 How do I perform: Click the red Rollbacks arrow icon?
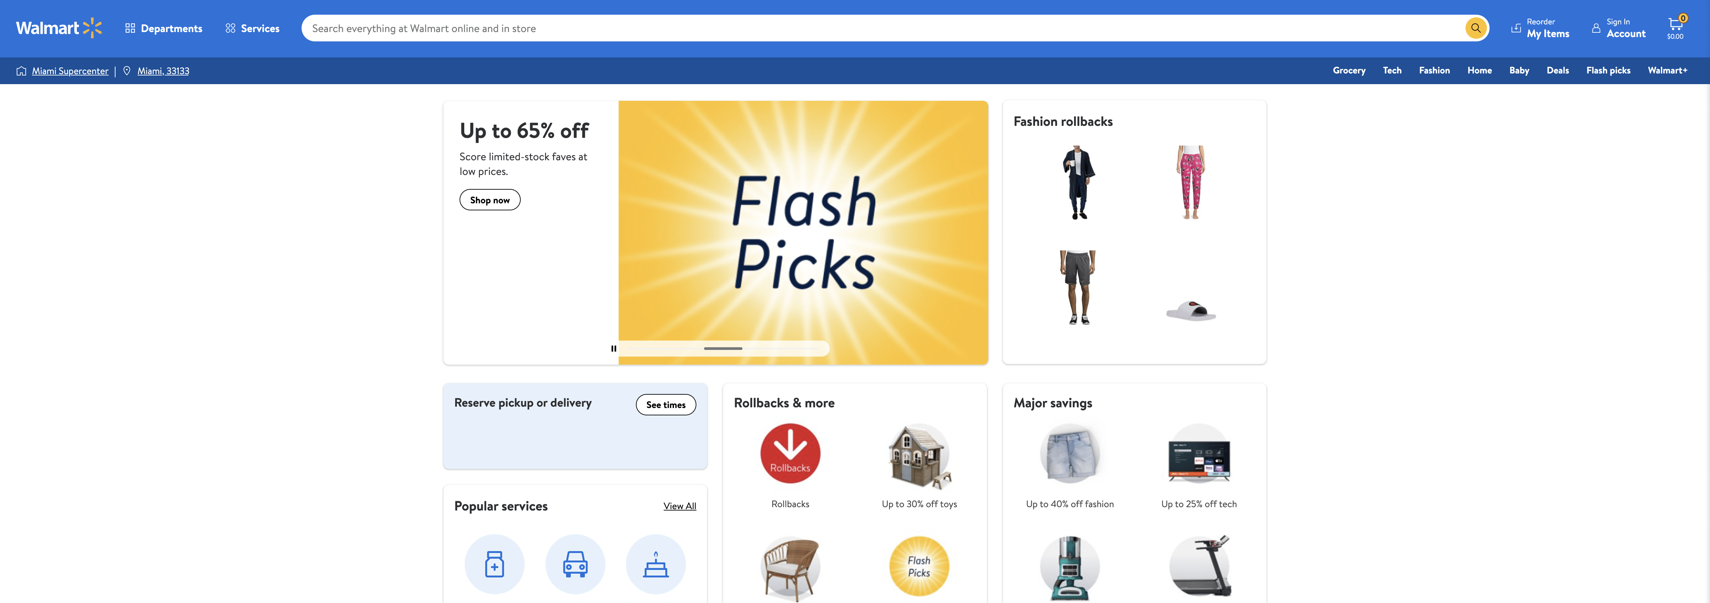(x=790, y=454)
